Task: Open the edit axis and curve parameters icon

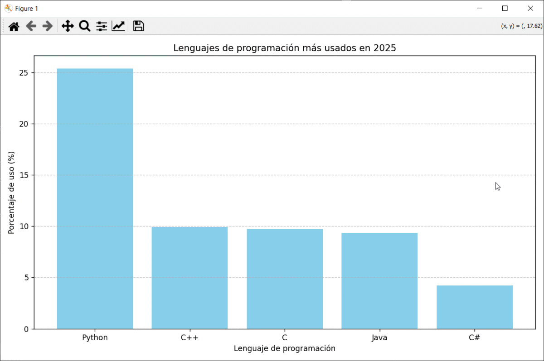Action: pyautogui.click(x=118, y=26)
